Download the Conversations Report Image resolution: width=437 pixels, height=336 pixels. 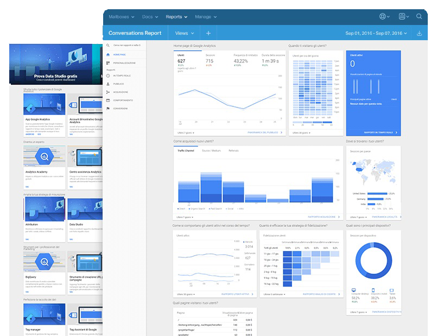coord(419,34)
